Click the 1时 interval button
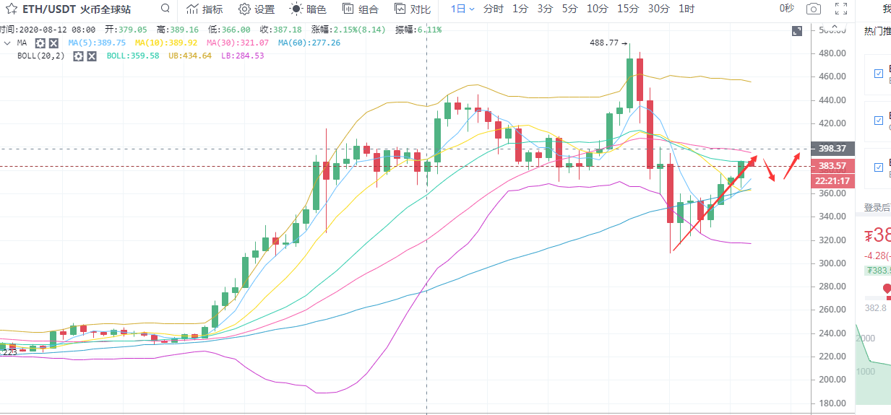 686,9
